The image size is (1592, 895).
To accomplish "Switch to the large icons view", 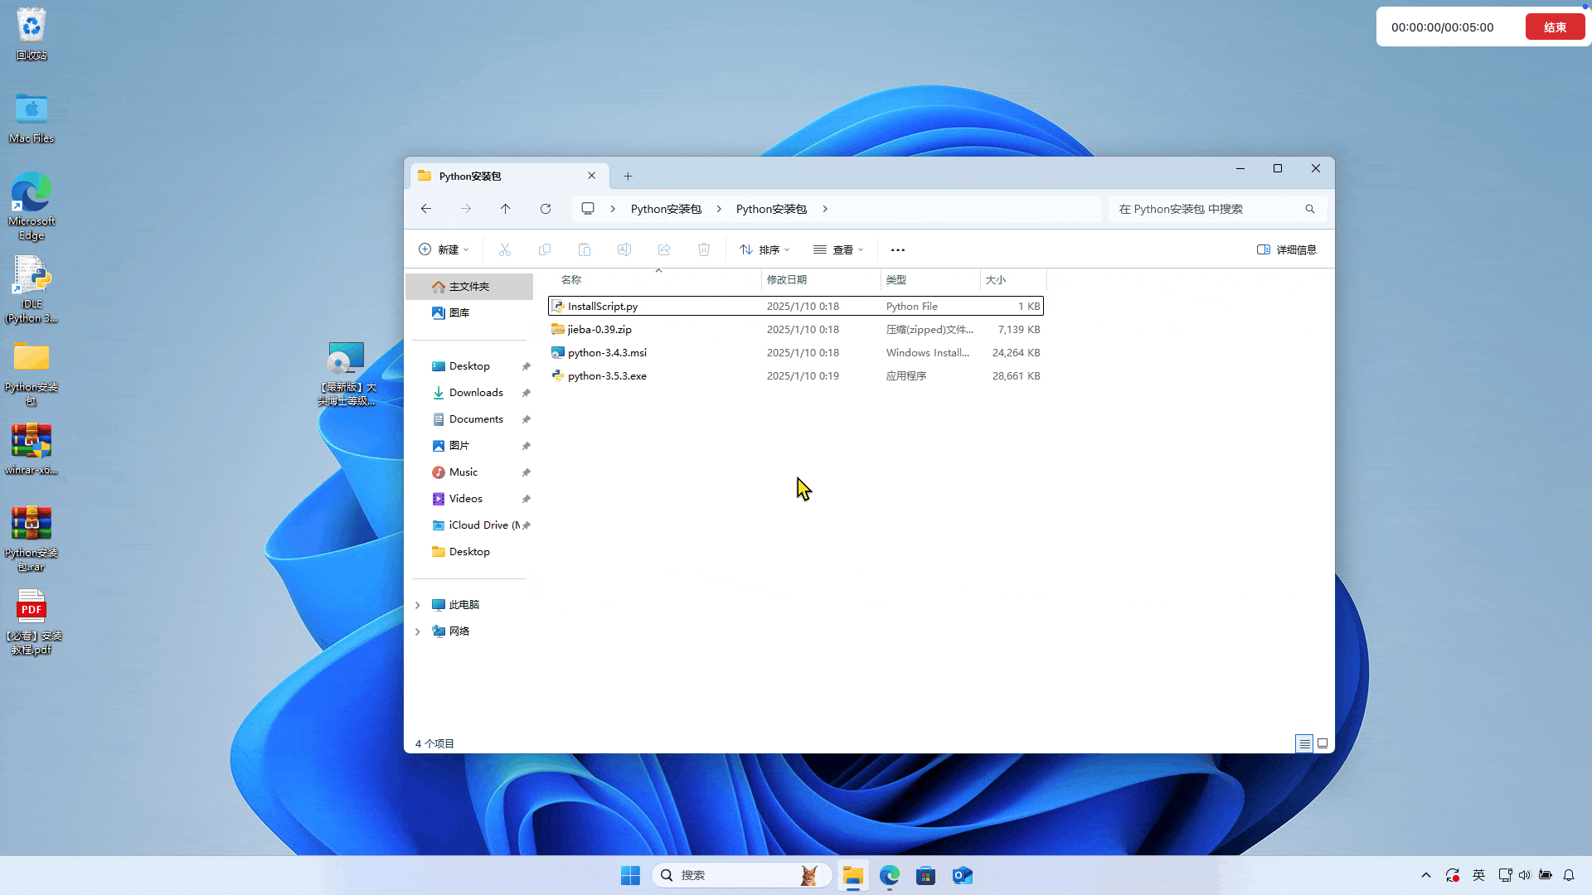I will pyautogui.click(x=1323, y=743).
